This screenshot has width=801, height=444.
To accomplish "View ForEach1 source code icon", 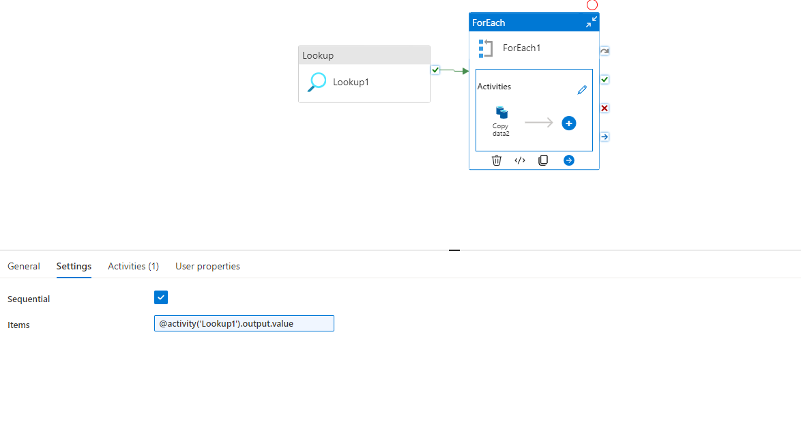I will click(519, 160).
